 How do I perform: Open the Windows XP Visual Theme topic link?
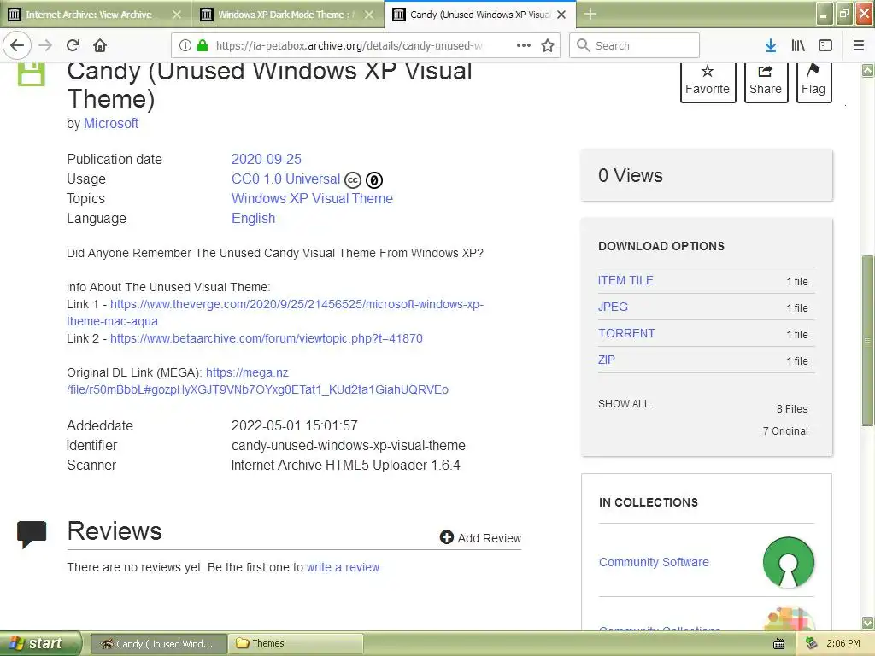point(312,198)
